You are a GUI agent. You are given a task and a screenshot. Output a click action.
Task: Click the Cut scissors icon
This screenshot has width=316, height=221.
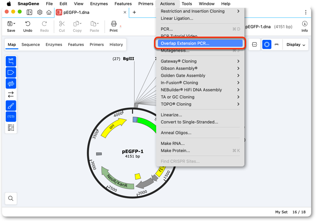62,24
